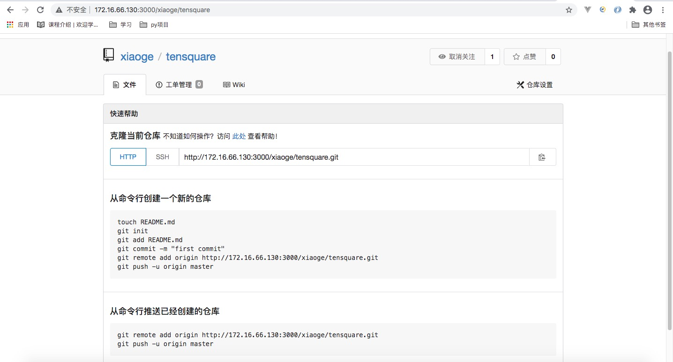673x362 pixels.
Task: Open the Chrome three-dot menu
Action: 663,10
